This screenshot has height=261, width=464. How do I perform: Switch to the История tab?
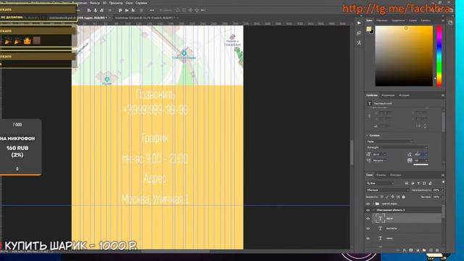[x=404, y=95]
